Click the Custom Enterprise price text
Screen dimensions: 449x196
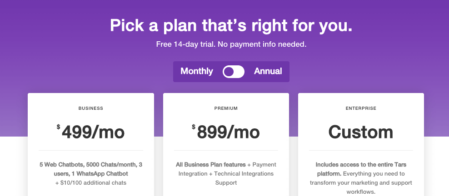361,132
